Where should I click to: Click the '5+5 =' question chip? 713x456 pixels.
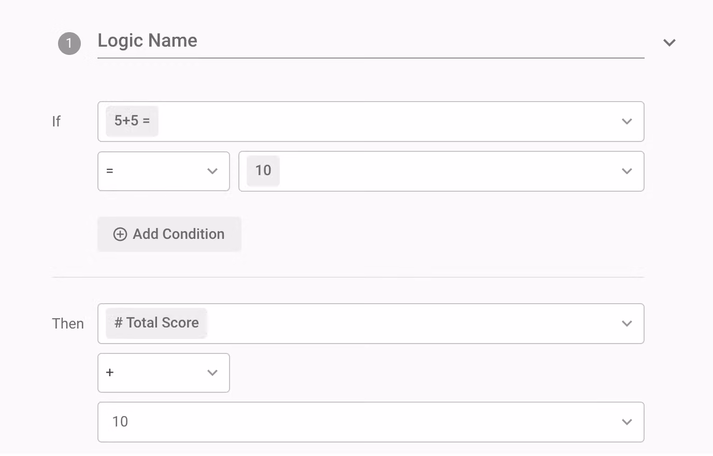point(132,121)
